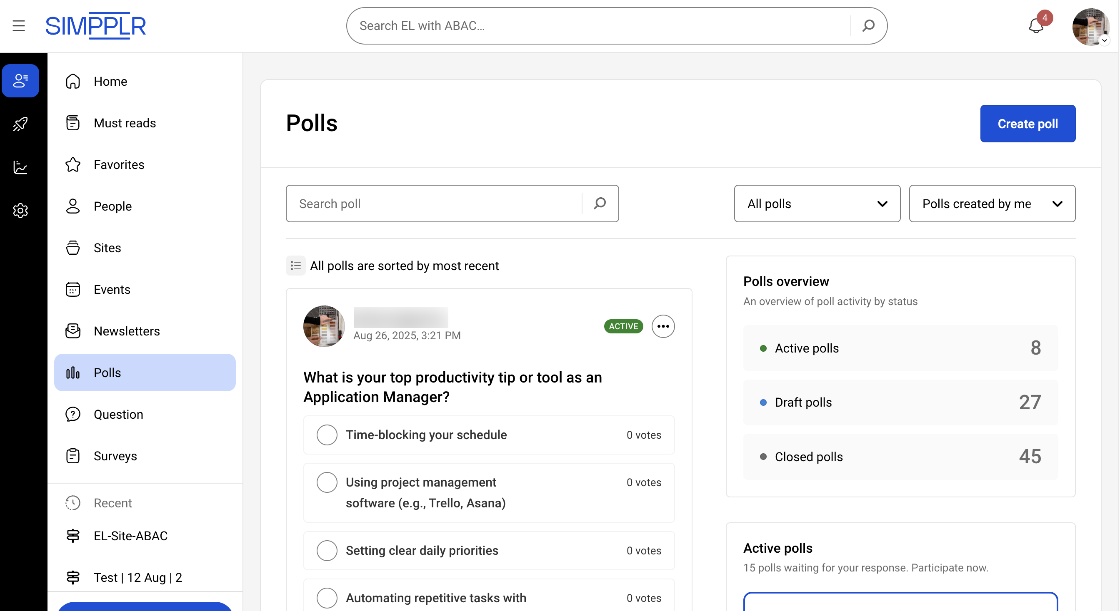Select the People icon in the black sidebar
Image resolution: width=1120 pixels, height=611 pixels.
20,80
